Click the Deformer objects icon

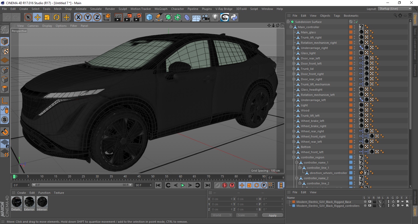pyautogui.click(x=187, y=17)
